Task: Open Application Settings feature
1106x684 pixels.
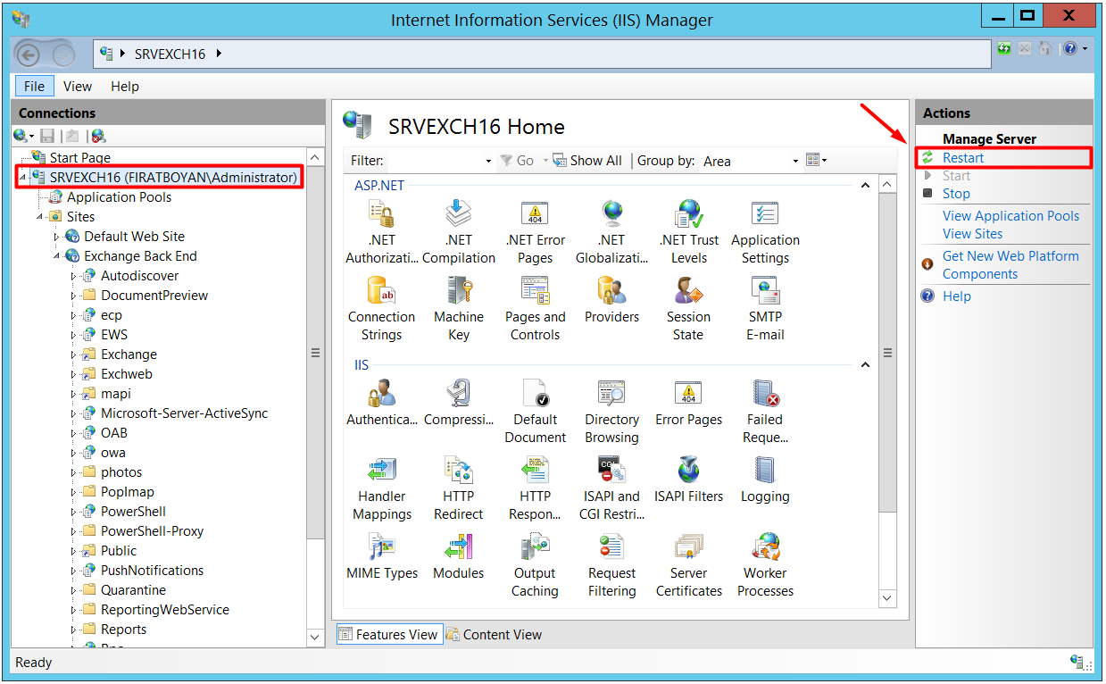Action: point(766,230)
